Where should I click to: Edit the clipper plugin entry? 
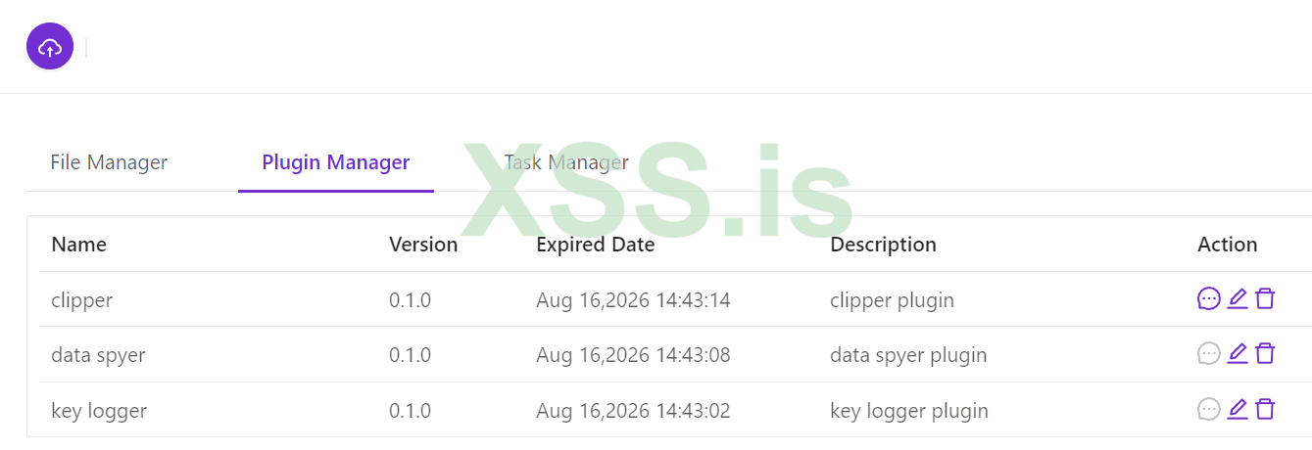(x=1238, y=298)
